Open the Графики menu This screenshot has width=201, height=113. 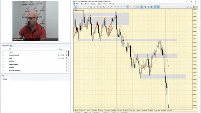coord(94,4)
